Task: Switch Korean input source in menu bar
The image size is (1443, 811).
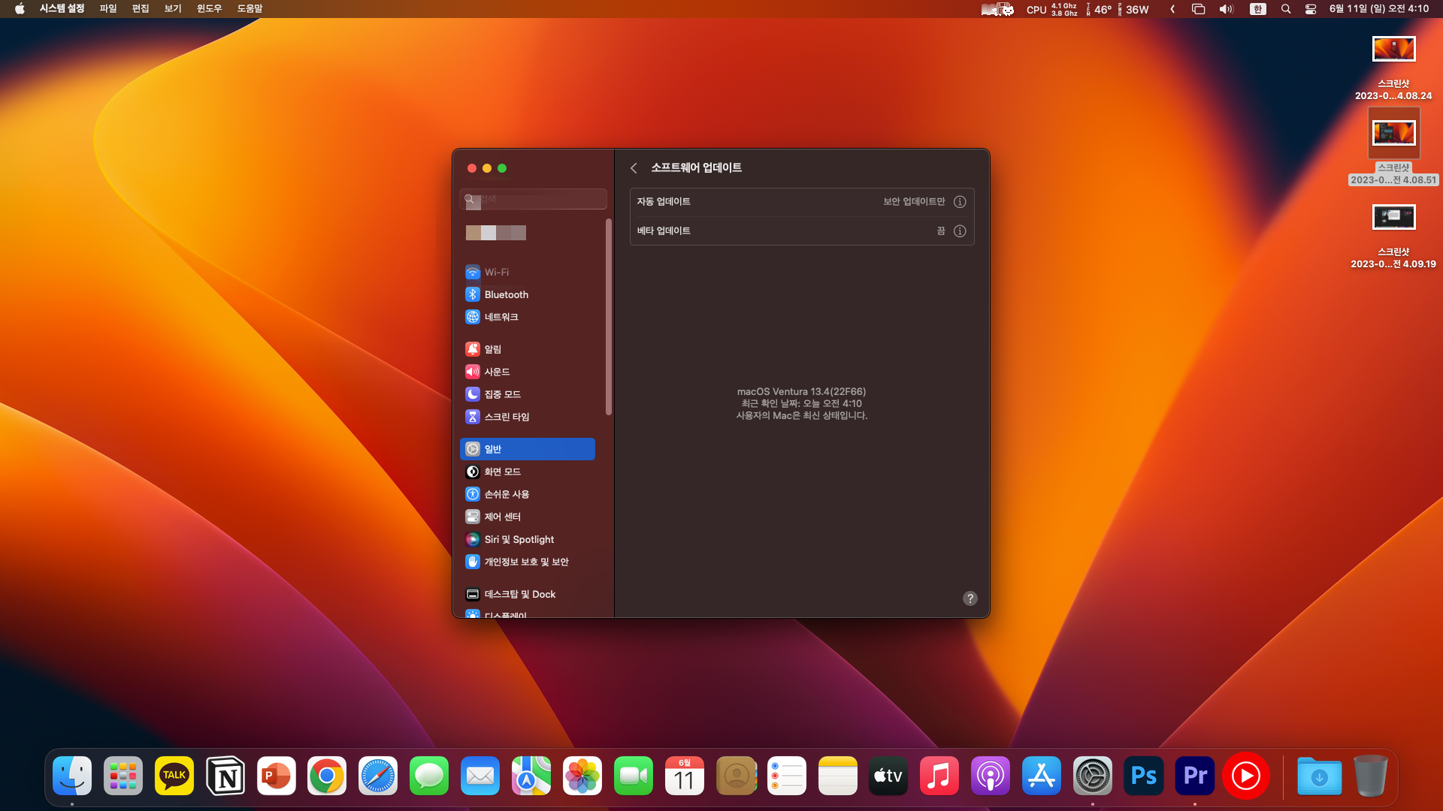Action: 1257,9
